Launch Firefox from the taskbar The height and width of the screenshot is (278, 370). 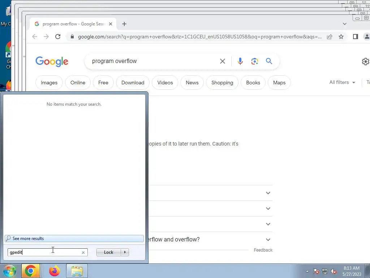(55, 271)
